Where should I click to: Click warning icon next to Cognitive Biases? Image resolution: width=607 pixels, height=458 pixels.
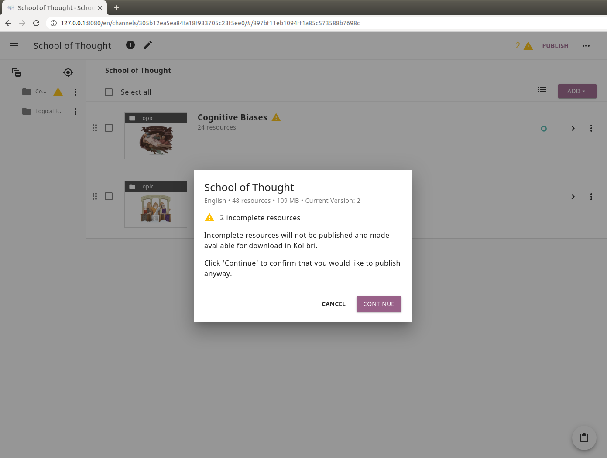pos(276,117)
